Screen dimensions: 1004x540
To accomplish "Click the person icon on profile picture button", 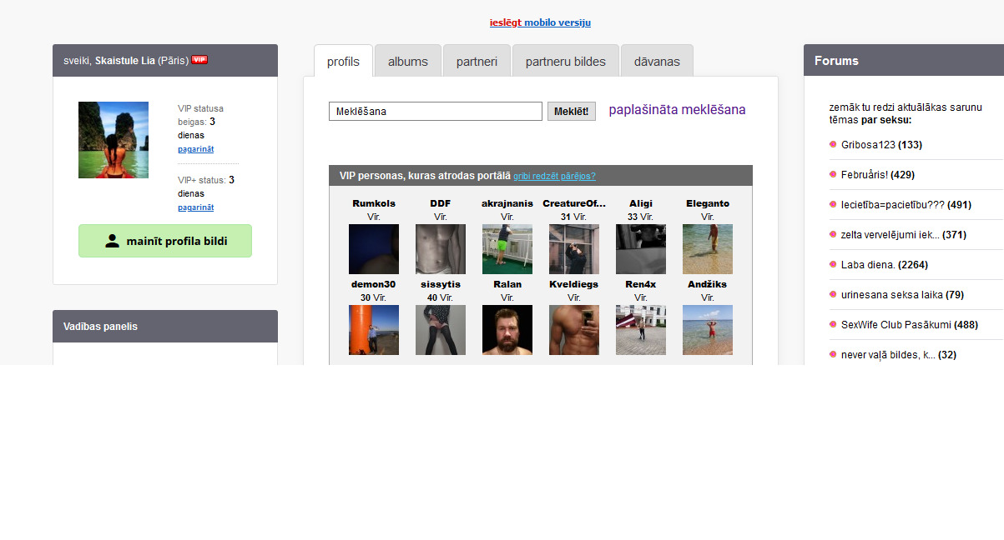I will (113, 241).
